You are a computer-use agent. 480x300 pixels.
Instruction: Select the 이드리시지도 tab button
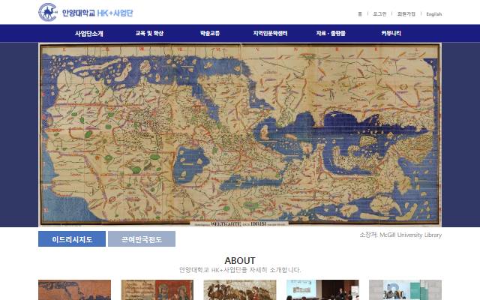tap(72, 239)
